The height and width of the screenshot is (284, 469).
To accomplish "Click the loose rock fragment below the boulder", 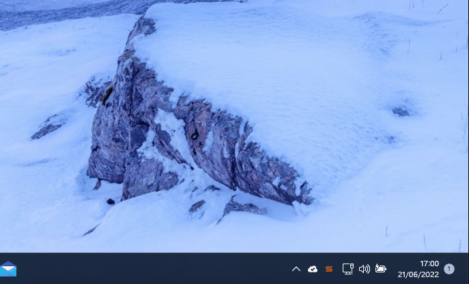I will tap(242, 208).
